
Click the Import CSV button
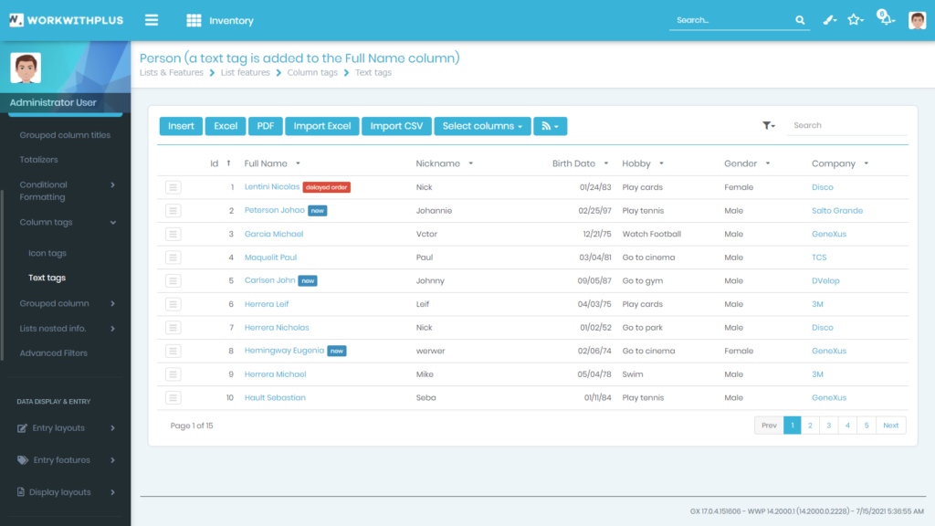coord(396,126)
